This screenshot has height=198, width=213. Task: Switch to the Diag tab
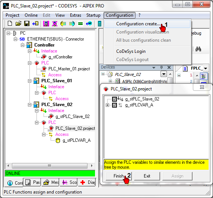tap(87, 182)
